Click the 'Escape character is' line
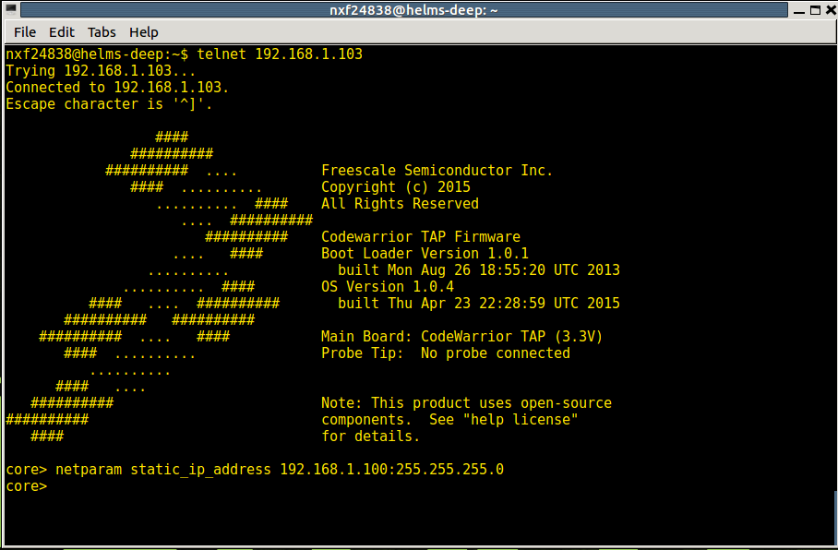838x550 pixels. (109, 103)
